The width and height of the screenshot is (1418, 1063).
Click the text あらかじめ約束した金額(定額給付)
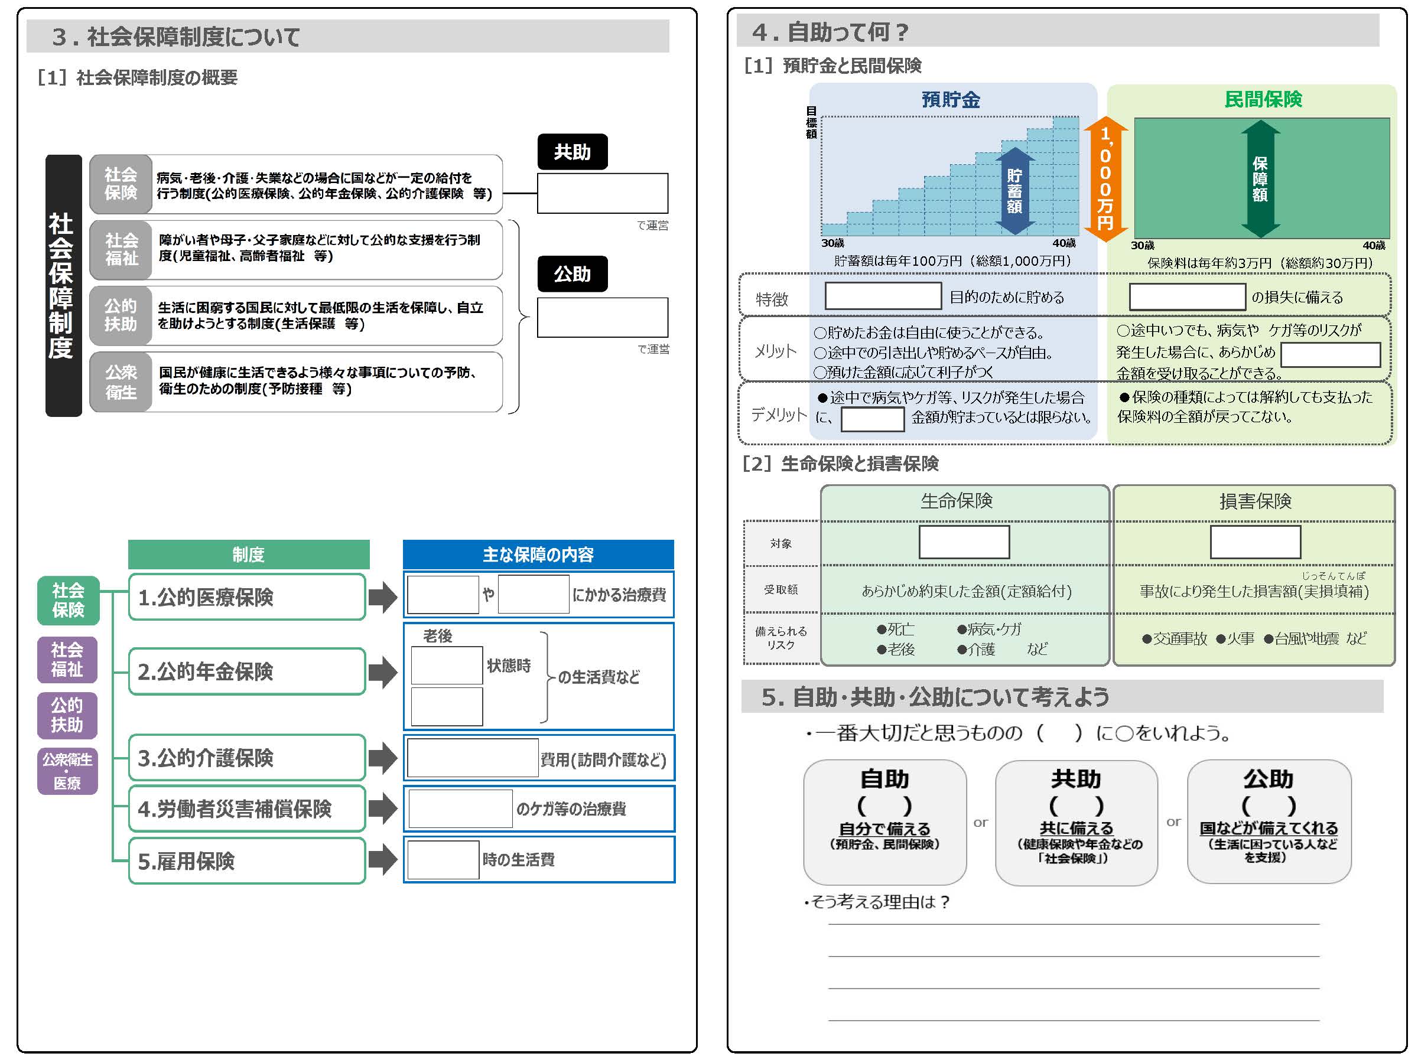966,591
